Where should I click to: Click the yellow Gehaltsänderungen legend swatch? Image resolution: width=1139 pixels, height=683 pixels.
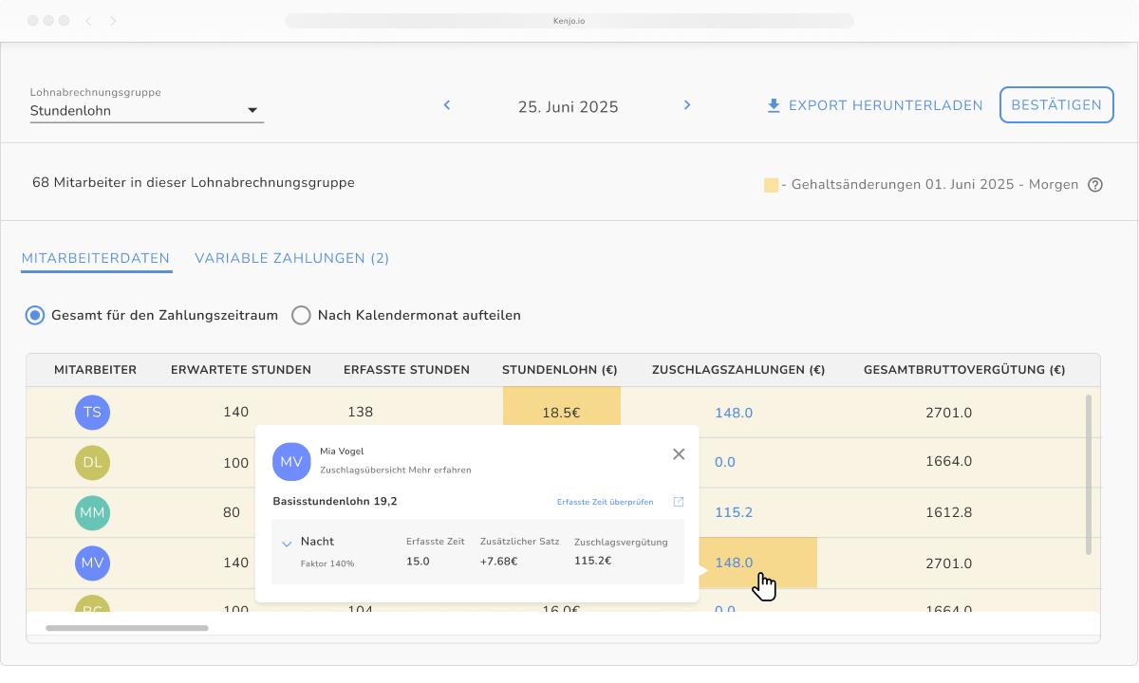(x=771, y=185)
